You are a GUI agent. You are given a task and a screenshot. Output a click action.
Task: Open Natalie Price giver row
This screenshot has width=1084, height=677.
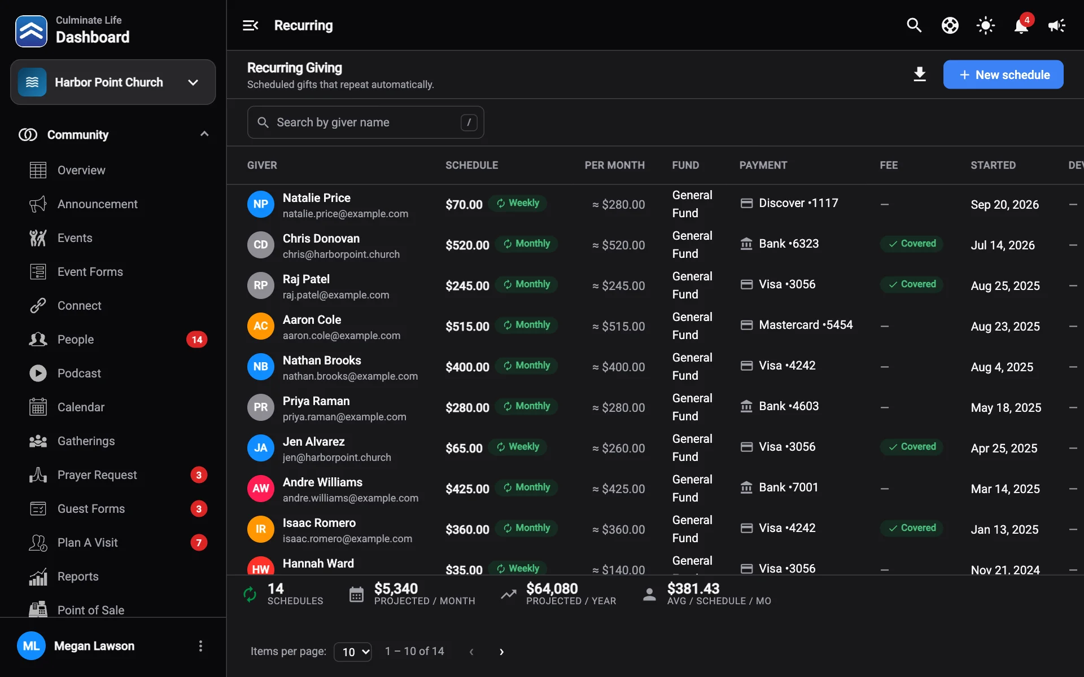tap(655, 204)
